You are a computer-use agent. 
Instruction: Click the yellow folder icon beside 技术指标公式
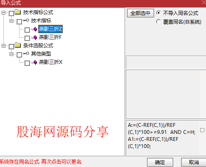(18, 12)
